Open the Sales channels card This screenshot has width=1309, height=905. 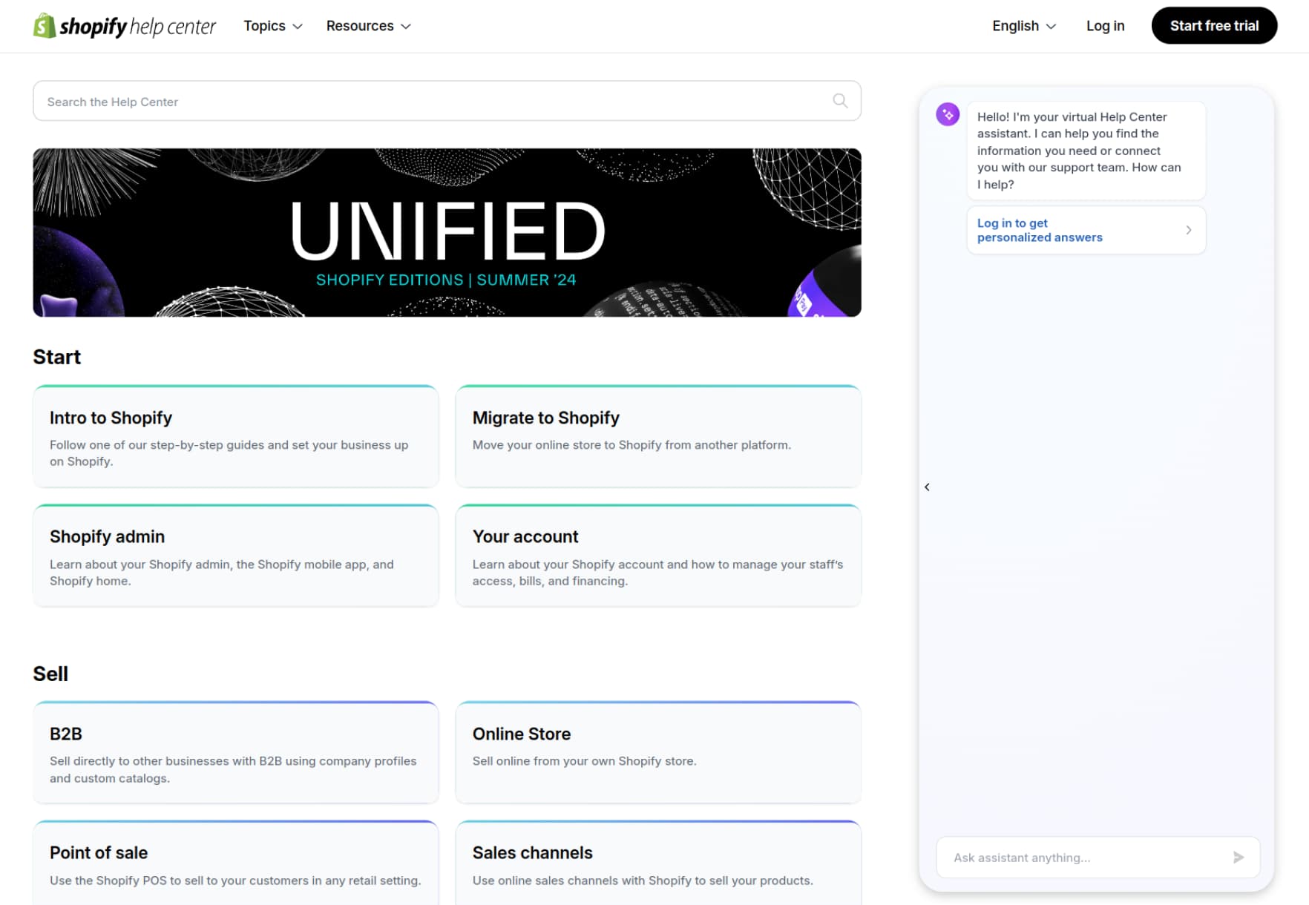tap(658, 863)
